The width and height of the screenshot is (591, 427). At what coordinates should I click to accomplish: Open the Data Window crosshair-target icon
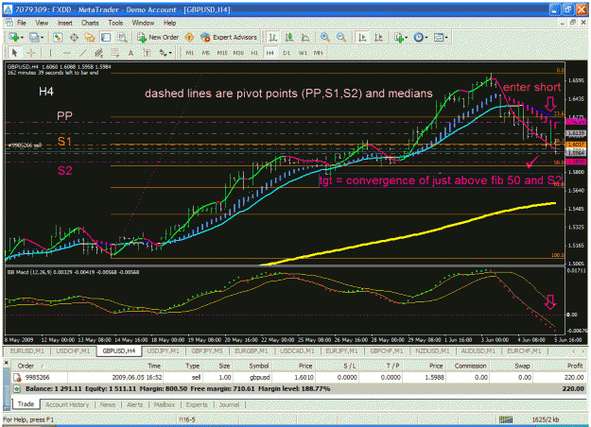(75, 37)
